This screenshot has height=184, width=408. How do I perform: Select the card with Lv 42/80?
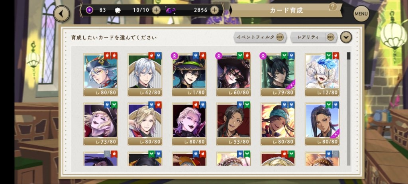coord(145,75)
